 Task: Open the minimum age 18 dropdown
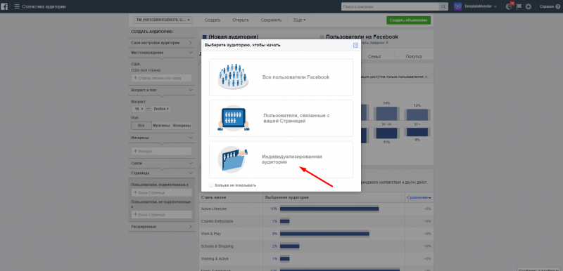tap(138, 109)
